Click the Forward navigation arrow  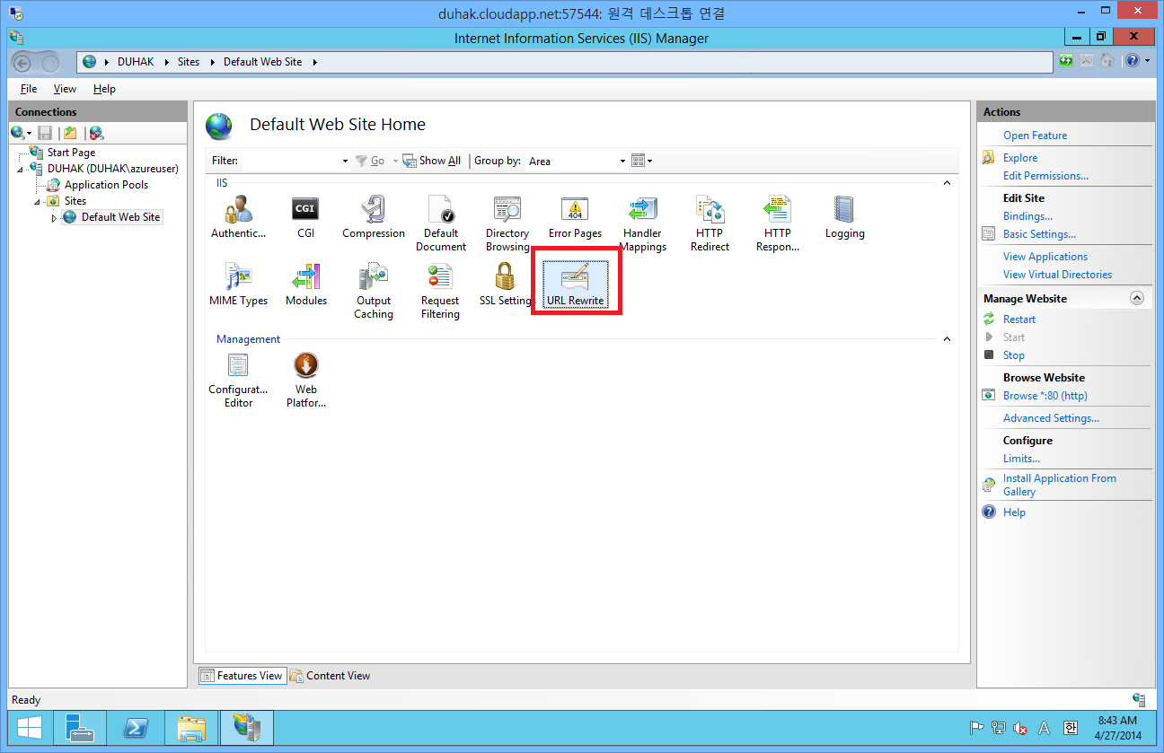(49, 62)
